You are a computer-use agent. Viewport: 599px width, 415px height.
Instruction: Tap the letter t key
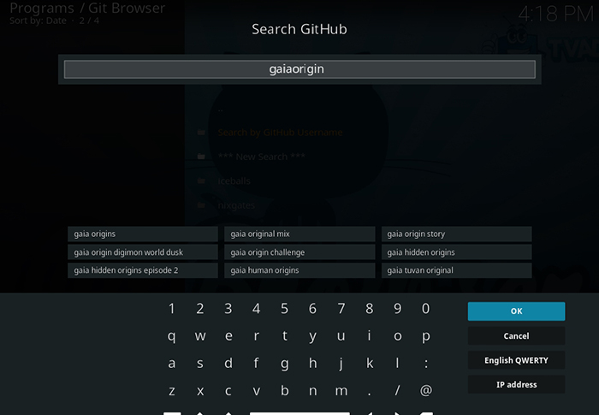[285, 336]
